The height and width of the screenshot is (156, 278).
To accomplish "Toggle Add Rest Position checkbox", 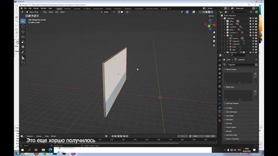I will pos(225,103).
